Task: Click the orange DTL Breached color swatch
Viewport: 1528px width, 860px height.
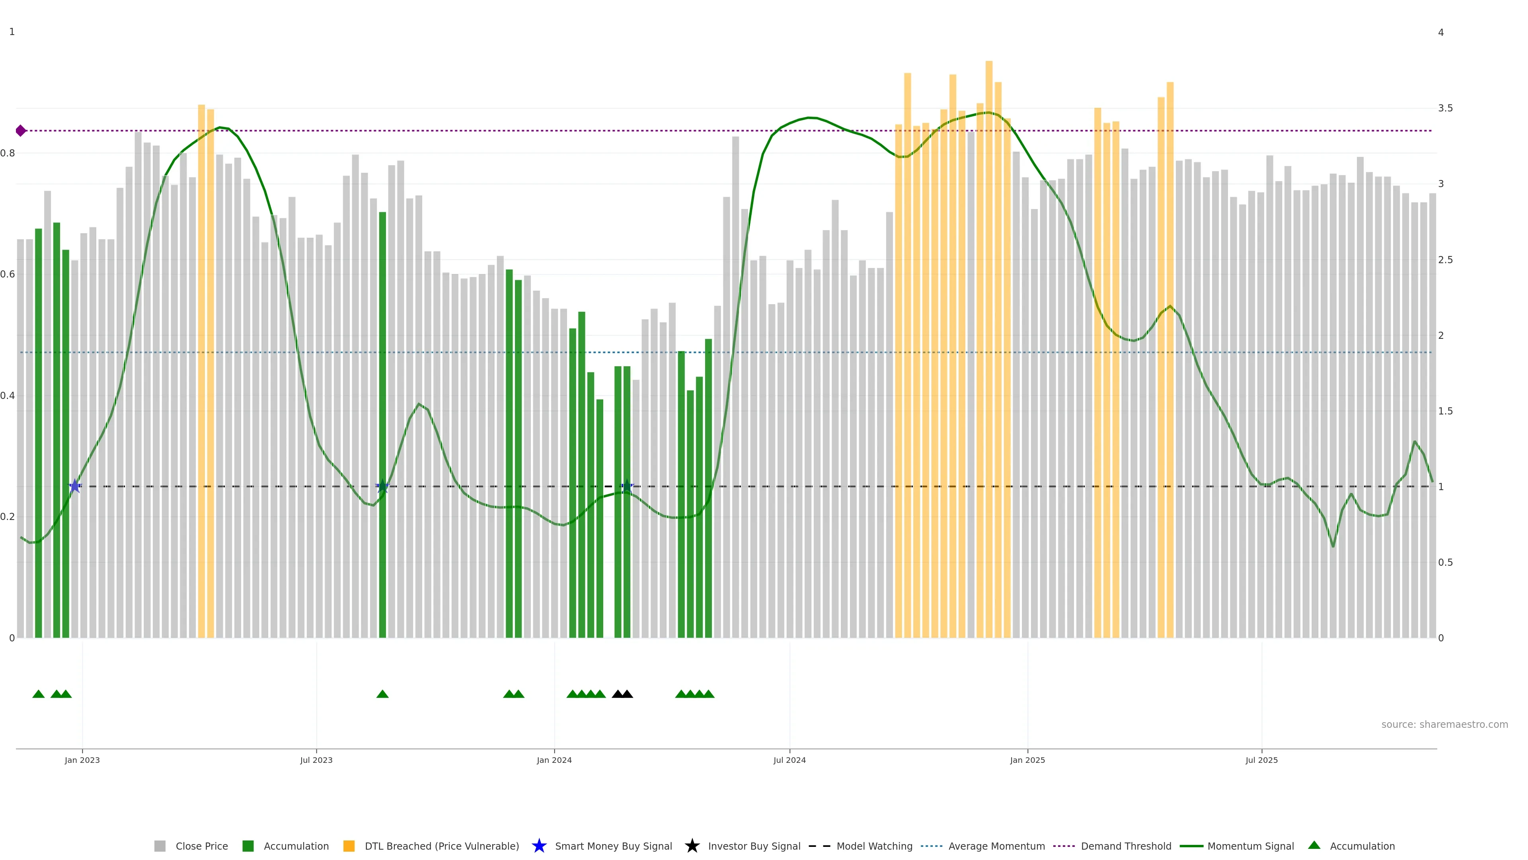Action: click(349, 846)
